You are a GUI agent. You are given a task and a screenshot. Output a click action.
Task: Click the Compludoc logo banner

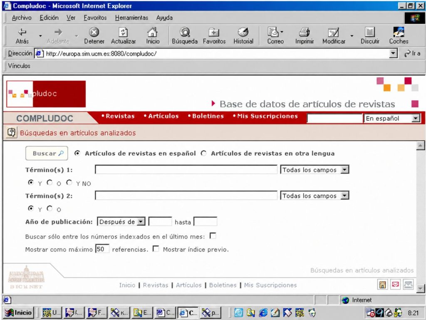click(x=46, y=94)
